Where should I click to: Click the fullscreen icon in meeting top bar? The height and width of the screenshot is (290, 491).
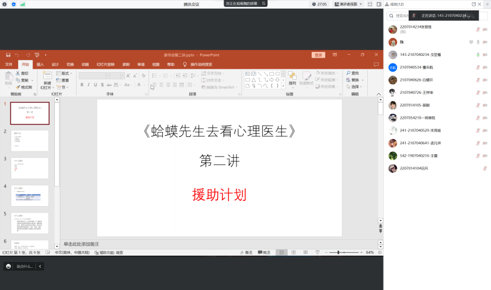click(371, 4)
